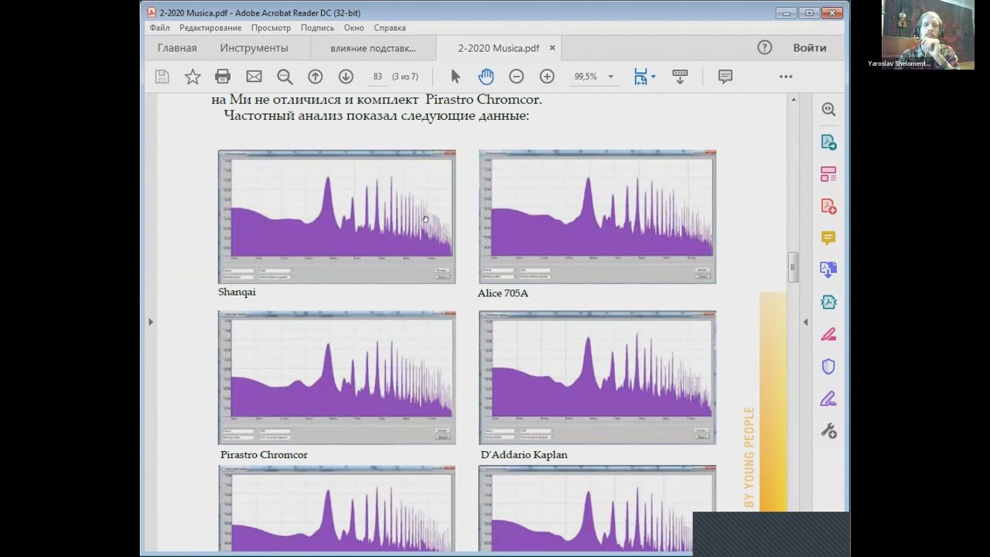
Task: Open the Fill & Sign tool in sidebar
Action: tap(828, 399)
